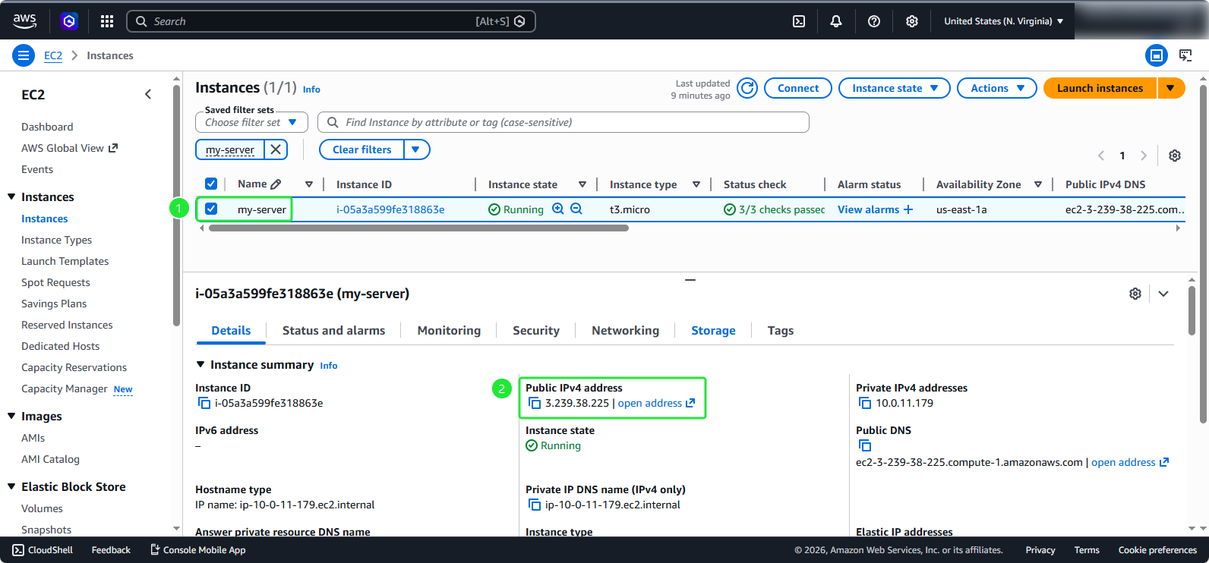
Task: Open table preferences gear icon
Action: [x=1175, y=156]
